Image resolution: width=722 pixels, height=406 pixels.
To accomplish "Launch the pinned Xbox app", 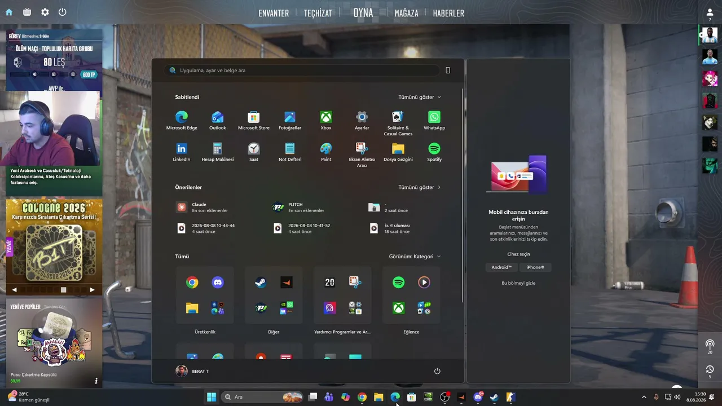I will (x=326, y=121).
